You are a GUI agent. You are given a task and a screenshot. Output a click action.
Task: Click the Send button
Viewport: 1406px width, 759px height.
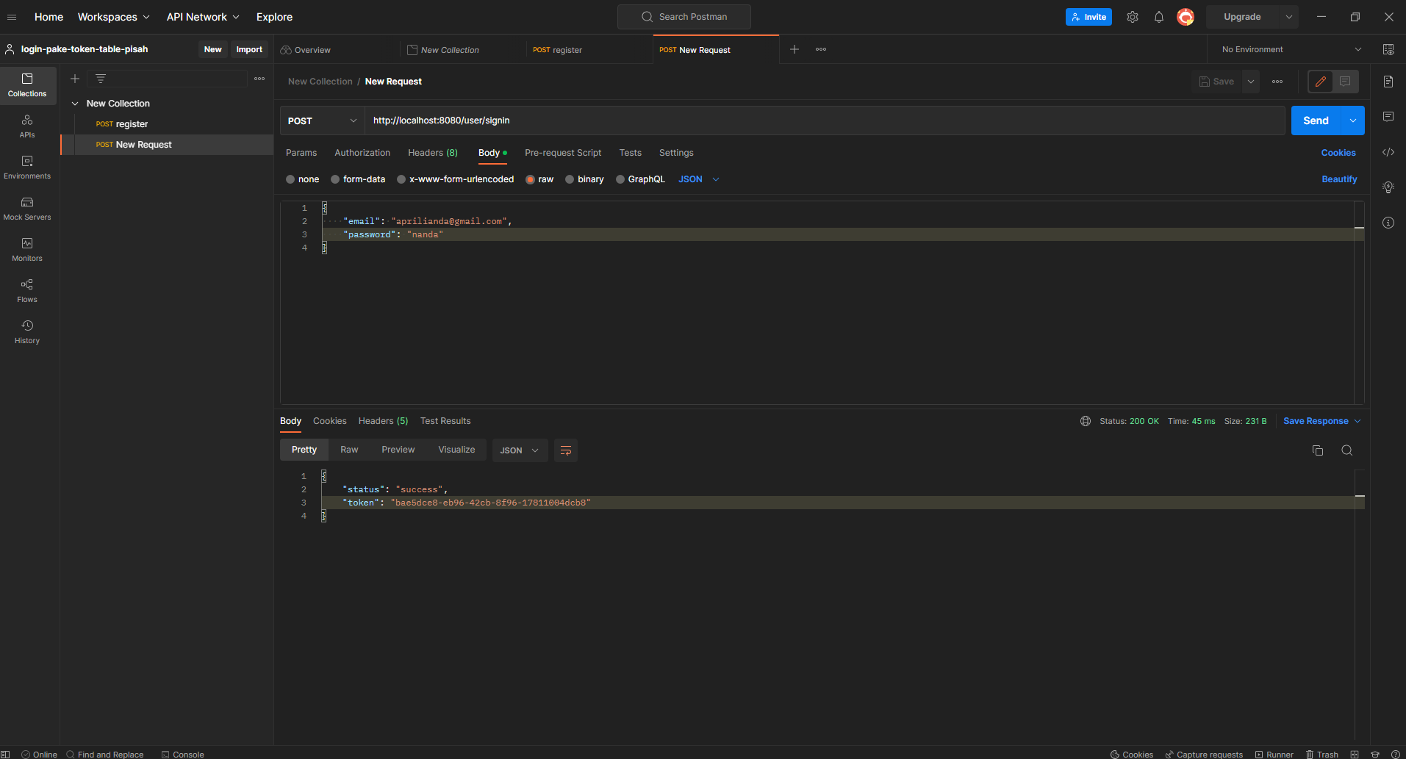1316,120
